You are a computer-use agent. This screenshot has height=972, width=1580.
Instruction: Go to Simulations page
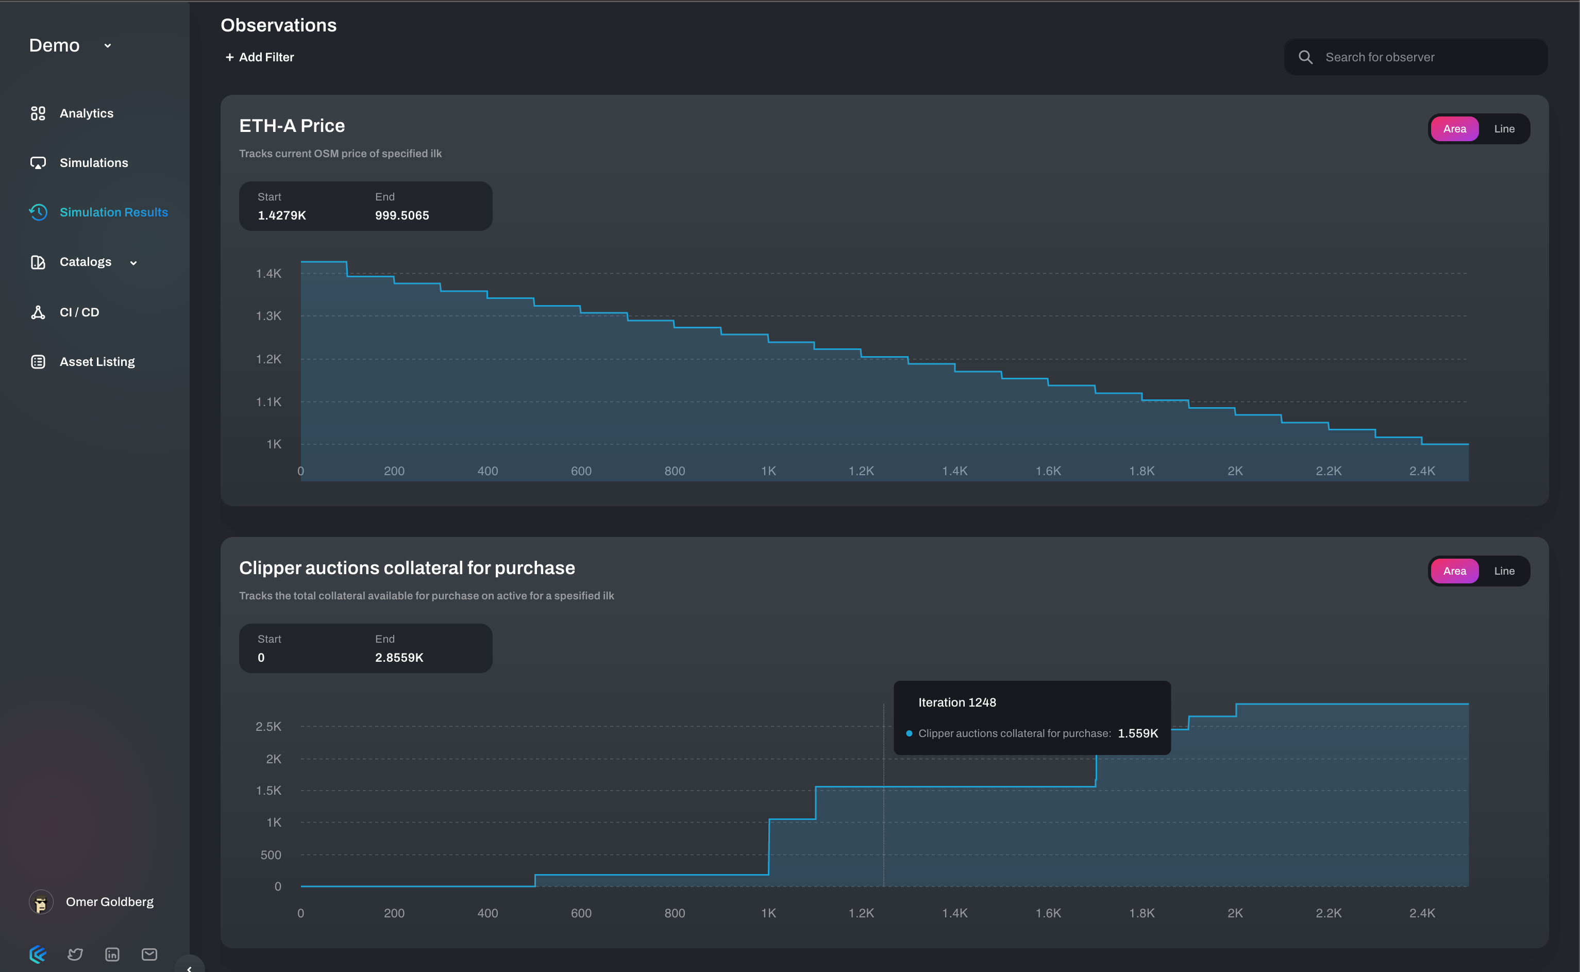[94, 163]
